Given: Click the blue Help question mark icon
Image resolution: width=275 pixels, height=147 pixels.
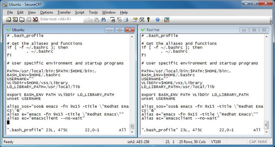Looking at the screenshot, I should (157, 20).
